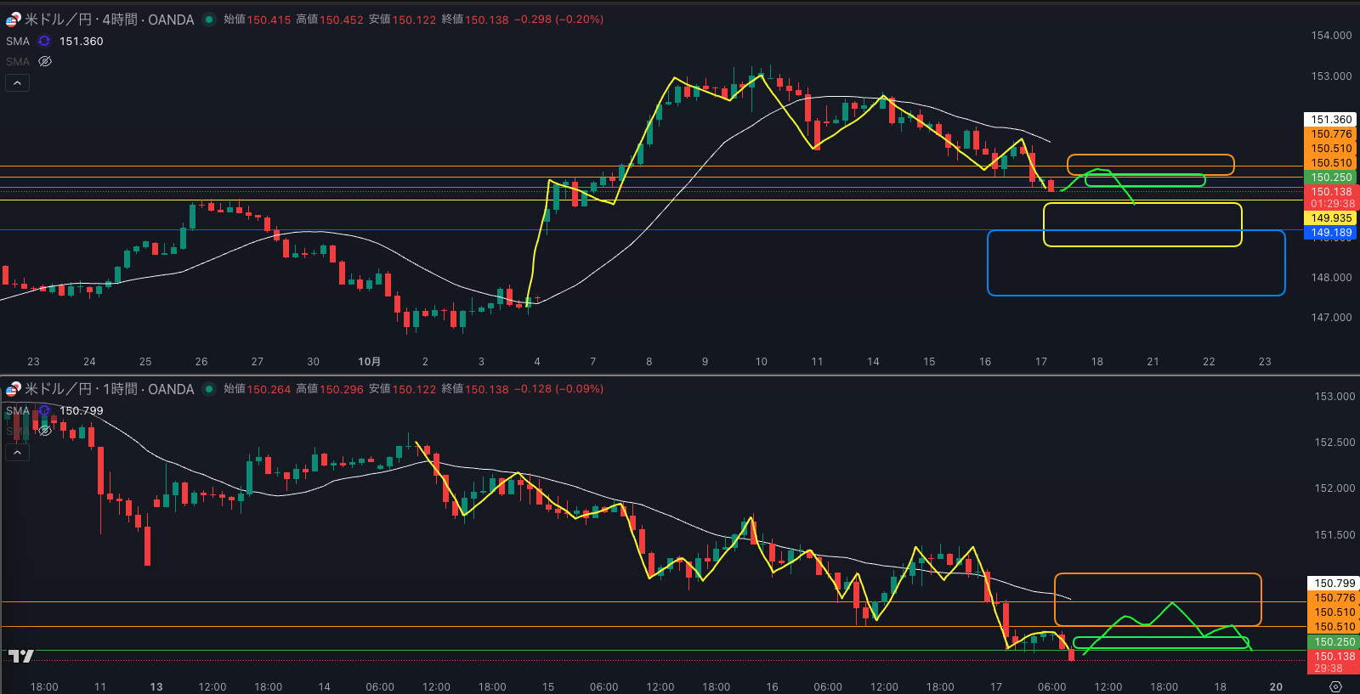Click the TradingView logo in bottom-left corner
The image size is (1360, 694).
point(20,656)
